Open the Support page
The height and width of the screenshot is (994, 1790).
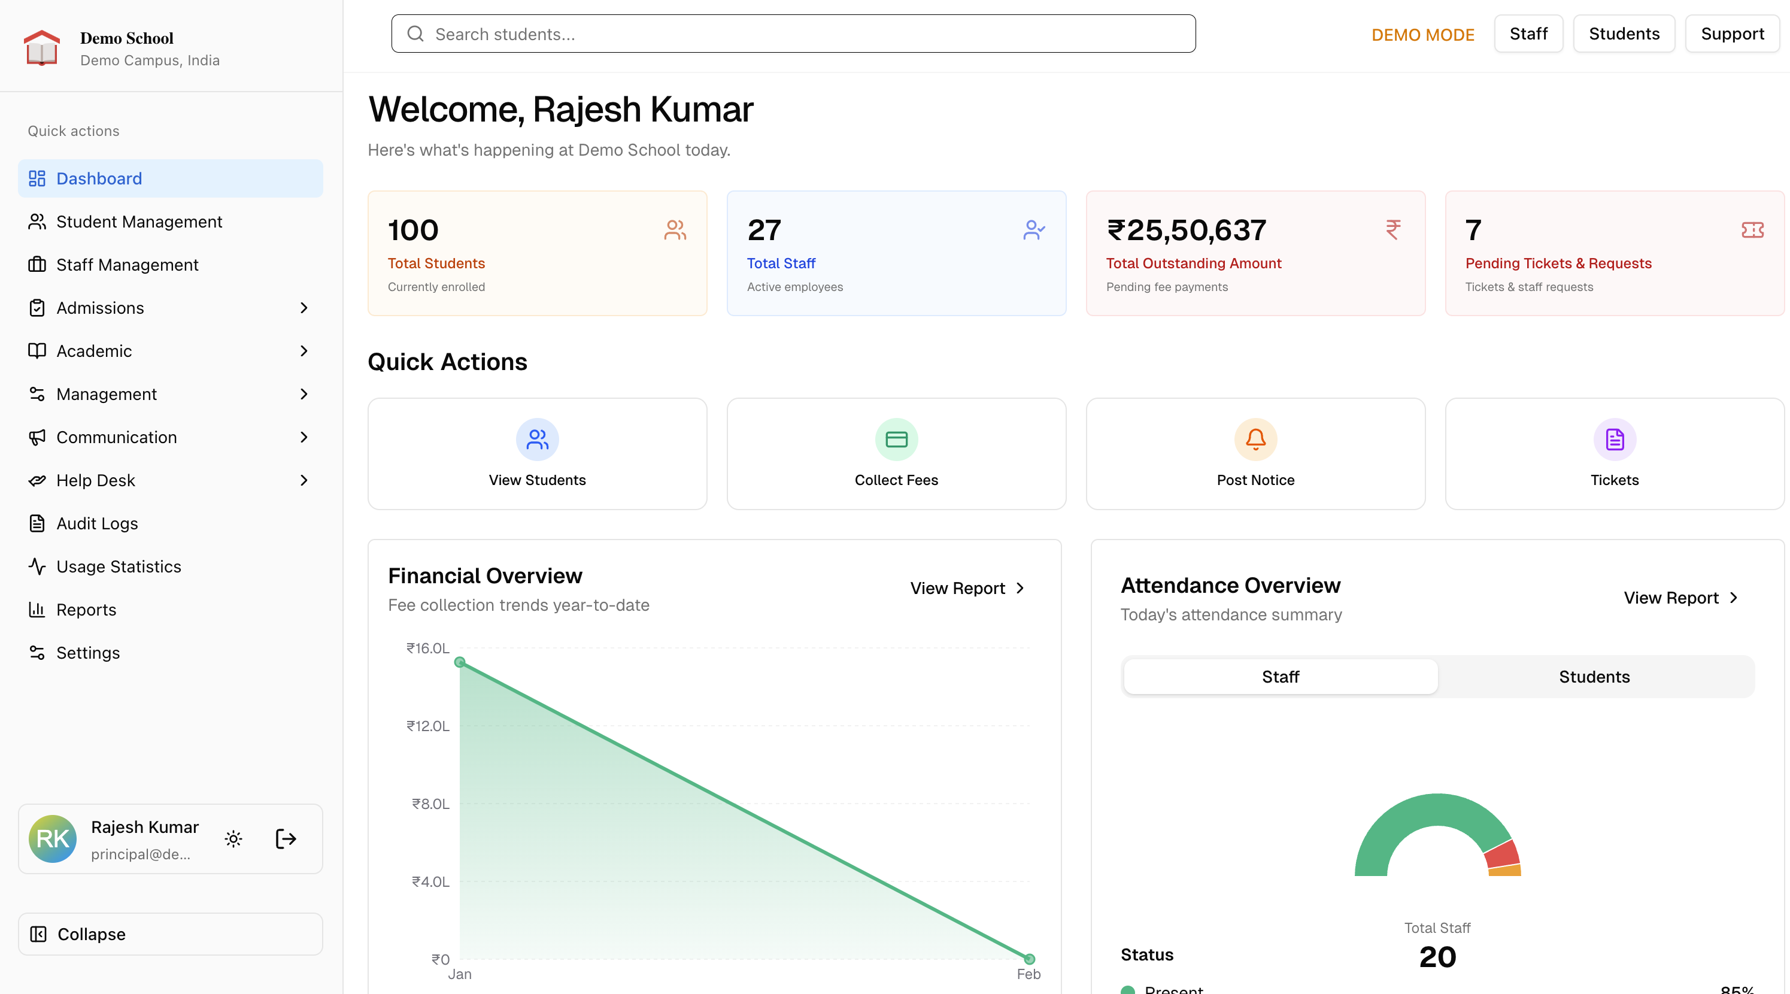(x=1731, y=34)
